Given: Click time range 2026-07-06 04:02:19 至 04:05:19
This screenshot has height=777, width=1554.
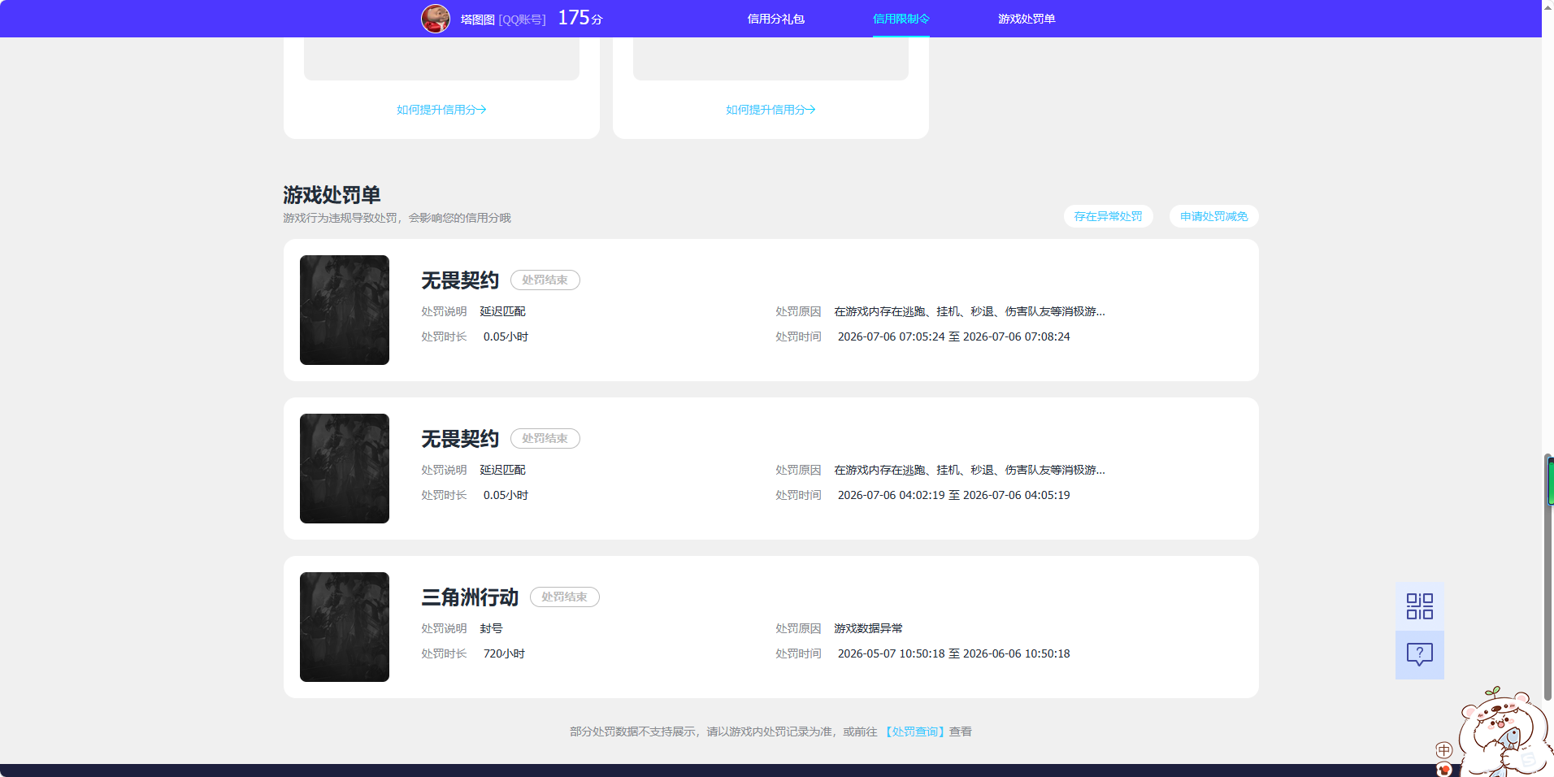Looking at the screenshot, I should 953,495.
